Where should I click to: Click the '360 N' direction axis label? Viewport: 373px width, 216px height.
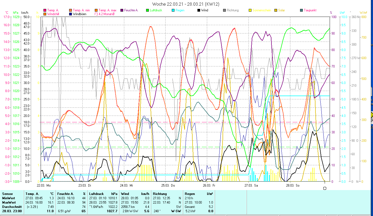tap(355, 17)
